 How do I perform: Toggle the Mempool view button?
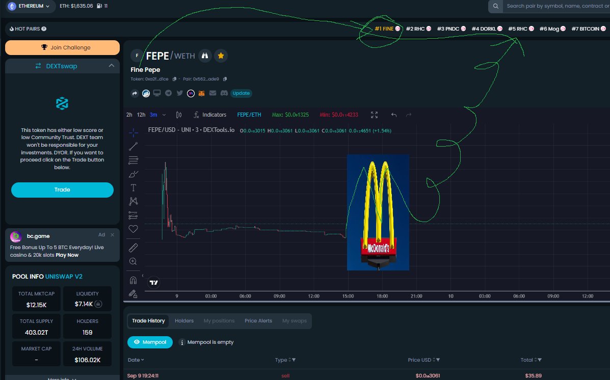coord(150,342)
